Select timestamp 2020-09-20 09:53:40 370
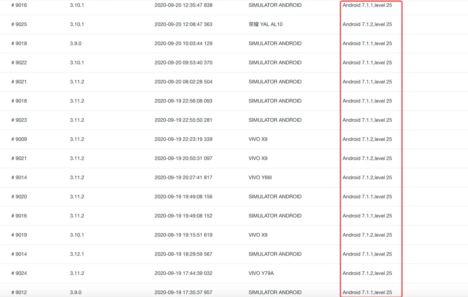The width and height of the screenshot is (468, 297). point(183,63)
